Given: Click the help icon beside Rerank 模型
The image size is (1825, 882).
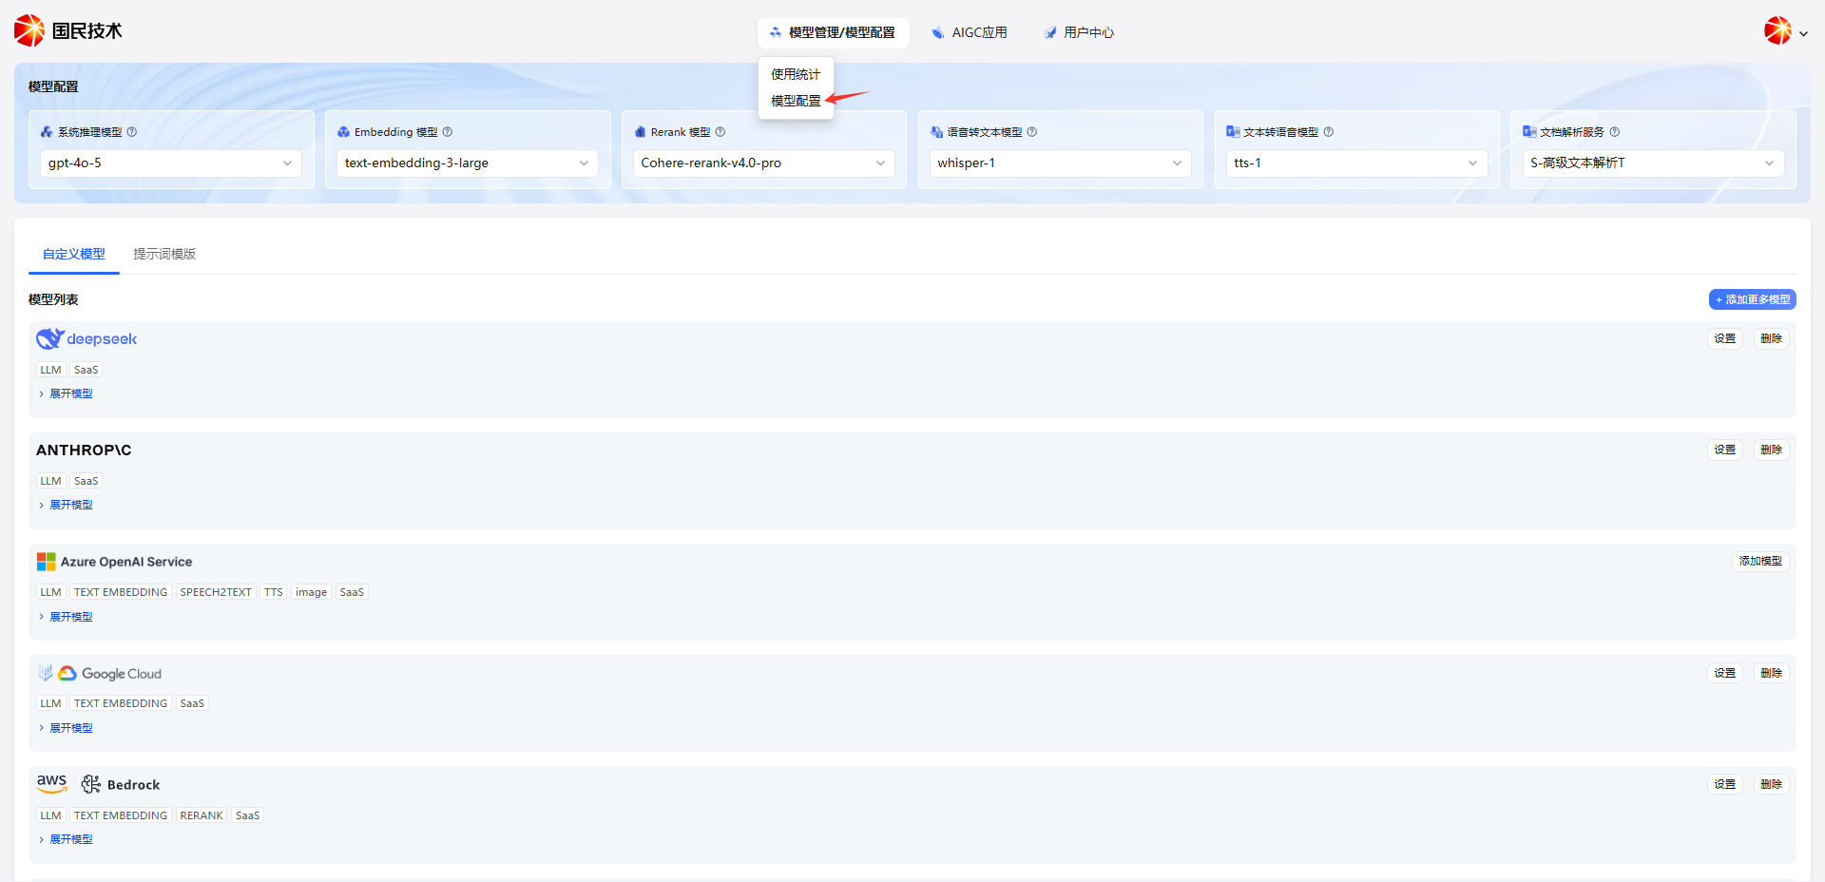Looking at the screenshot, I should pyautogui.click(x=720, y=132).
